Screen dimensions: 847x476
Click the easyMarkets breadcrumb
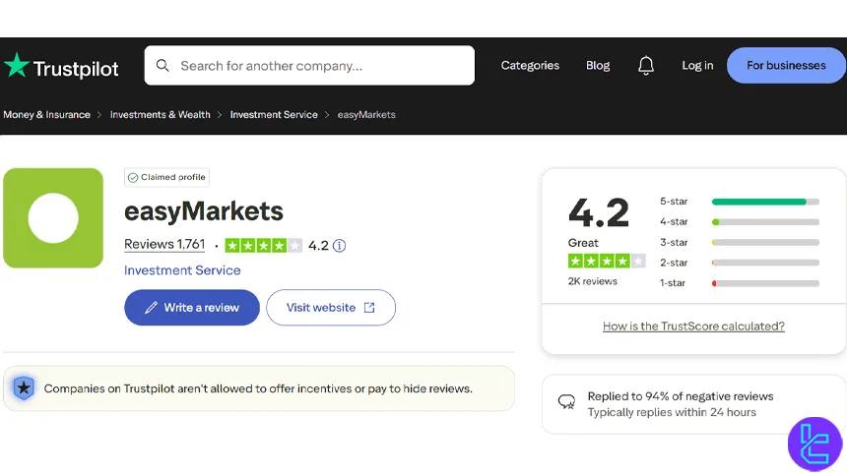click(x=366, y=114)
